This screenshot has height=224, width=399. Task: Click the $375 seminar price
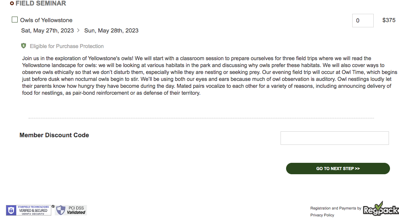(389, 20)
